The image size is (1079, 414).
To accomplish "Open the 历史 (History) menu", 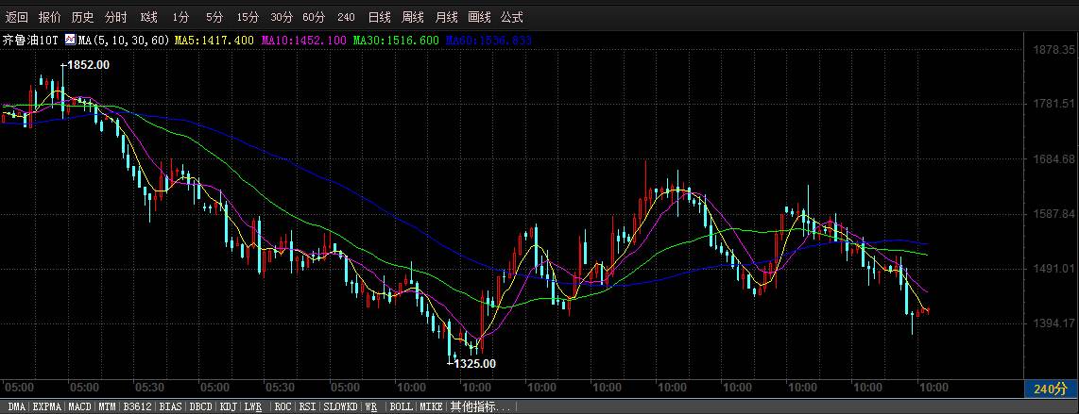I will pyautogui.click(x=82, y=17).
